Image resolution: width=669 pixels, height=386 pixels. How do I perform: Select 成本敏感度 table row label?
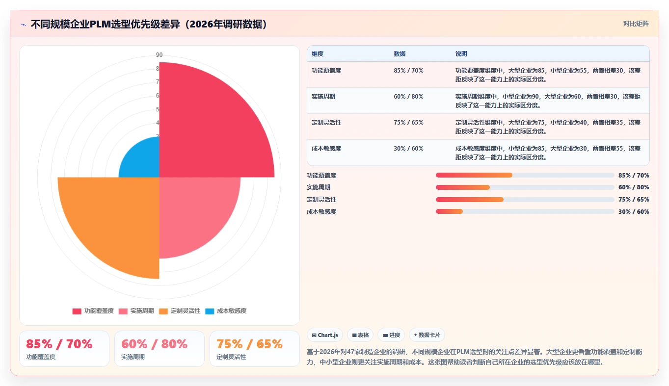[326, 149]
